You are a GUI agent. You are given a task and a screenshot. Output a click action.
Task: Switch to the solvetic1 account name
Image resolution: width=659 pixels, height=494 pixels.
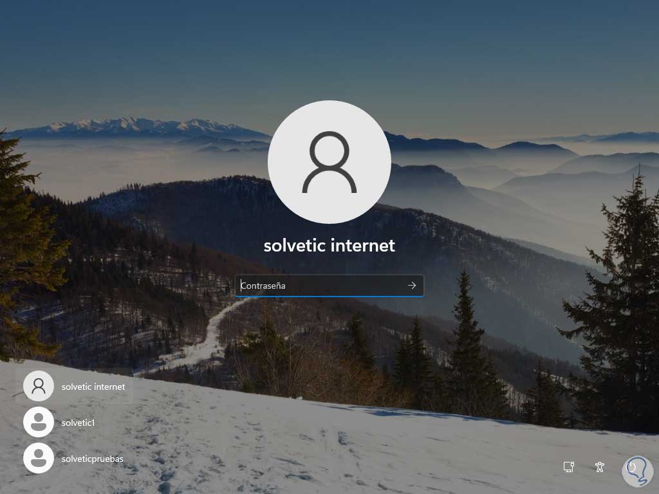(78, 423)
